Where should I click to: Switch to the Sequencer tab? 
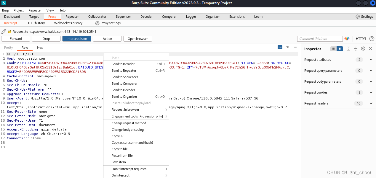(x=124, y=17)
